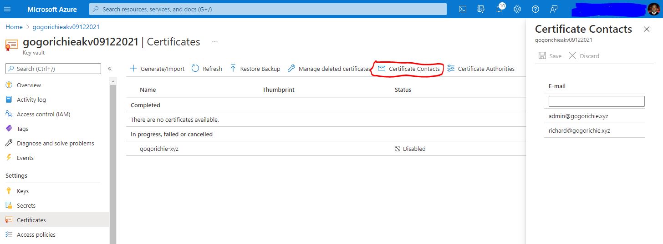
Task: Click the Generate/Import button label
Action: pyautogui.click(x=163, y=69)
